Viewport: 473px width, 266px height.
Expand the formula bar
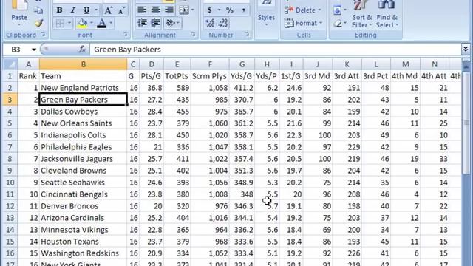point(466,49)
